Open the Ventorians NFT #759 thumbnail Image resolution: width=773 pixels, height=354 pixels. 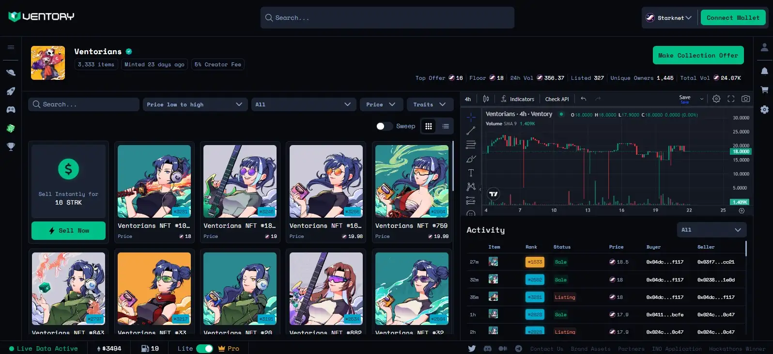coord(412,181)
